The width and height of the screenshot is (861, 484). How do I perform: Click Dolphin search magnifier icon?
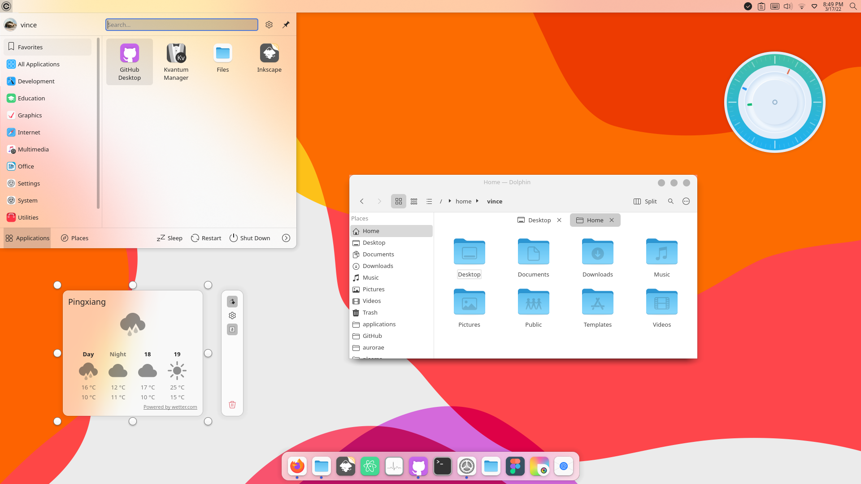670,201
